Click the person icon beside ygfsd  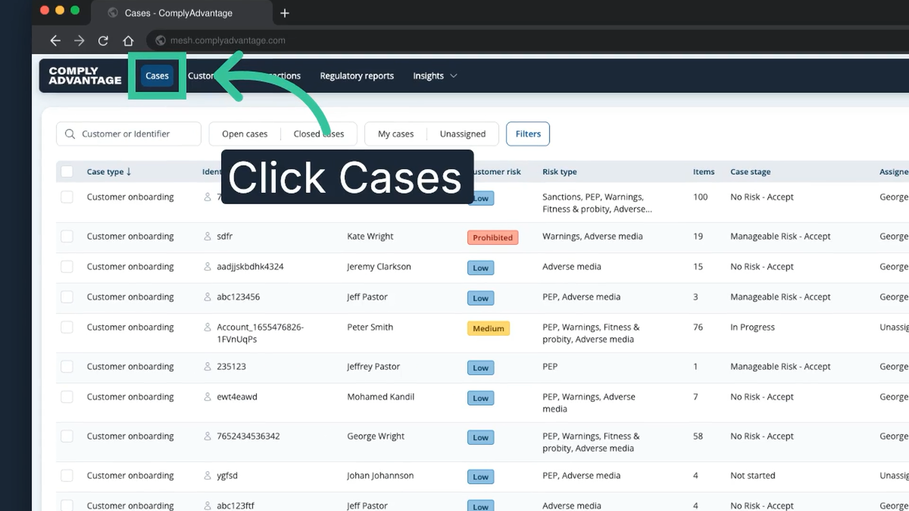207,475
